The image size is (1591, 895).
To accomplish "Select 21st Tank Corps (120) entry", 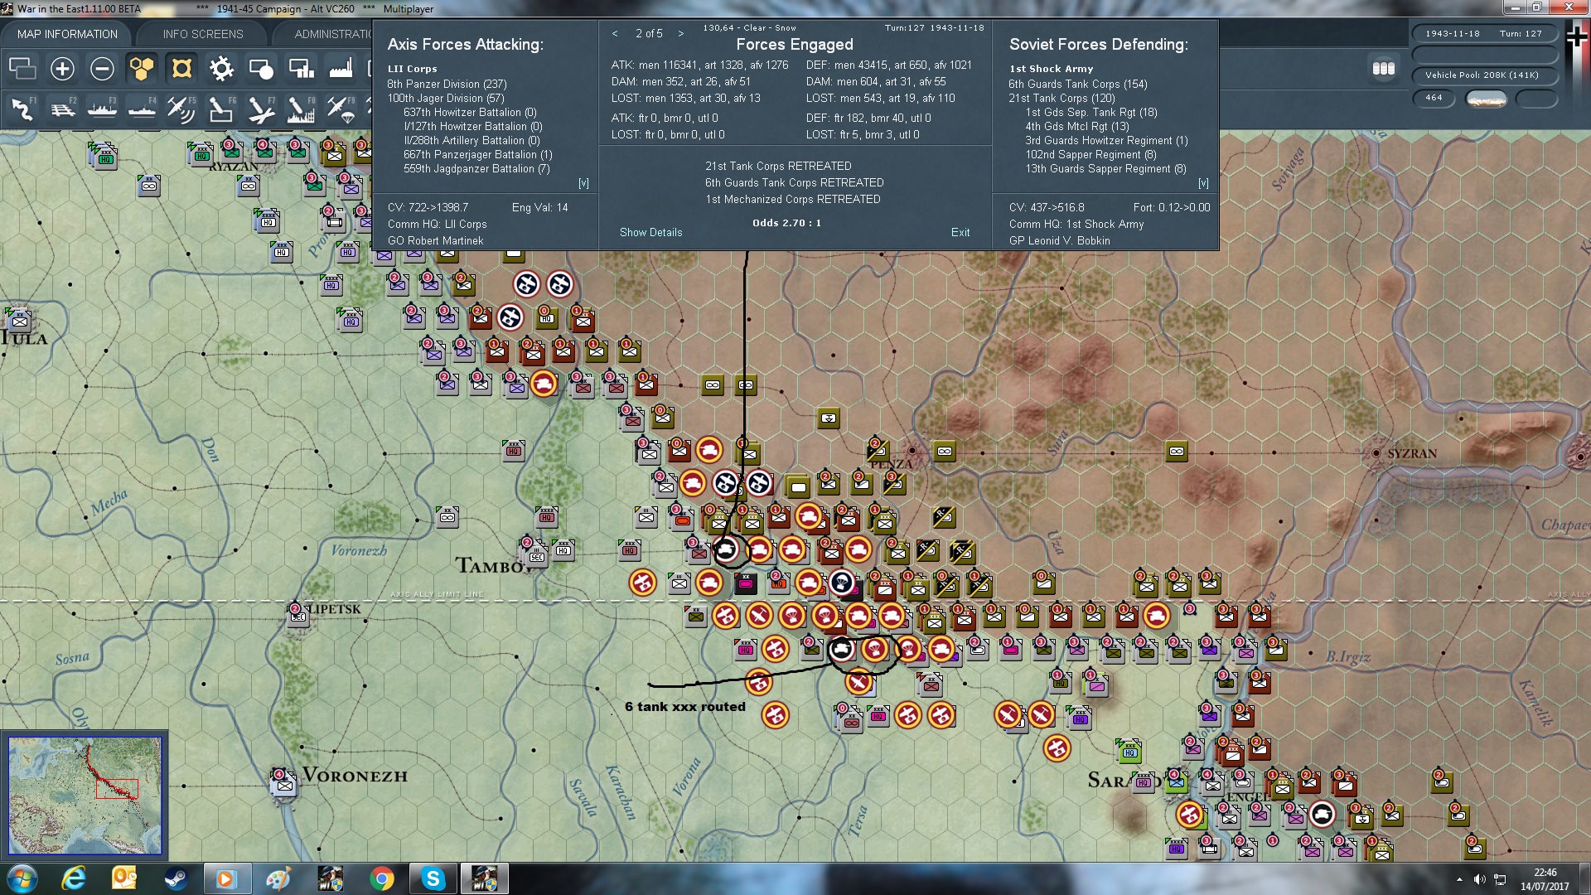I will 1061,98.
